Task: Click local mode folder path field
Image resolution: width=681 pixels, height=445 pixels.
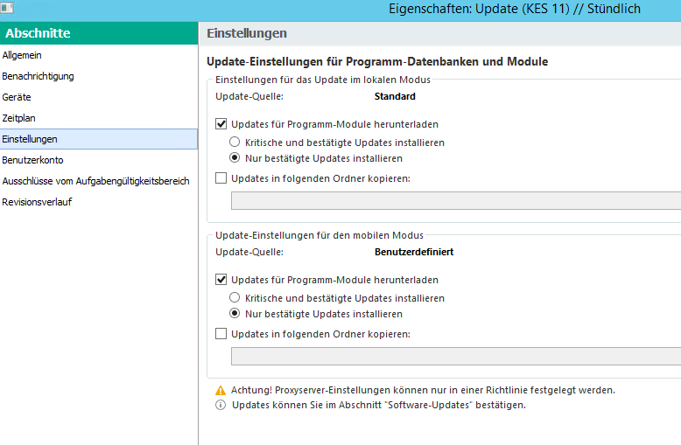Action: point(455,200)
